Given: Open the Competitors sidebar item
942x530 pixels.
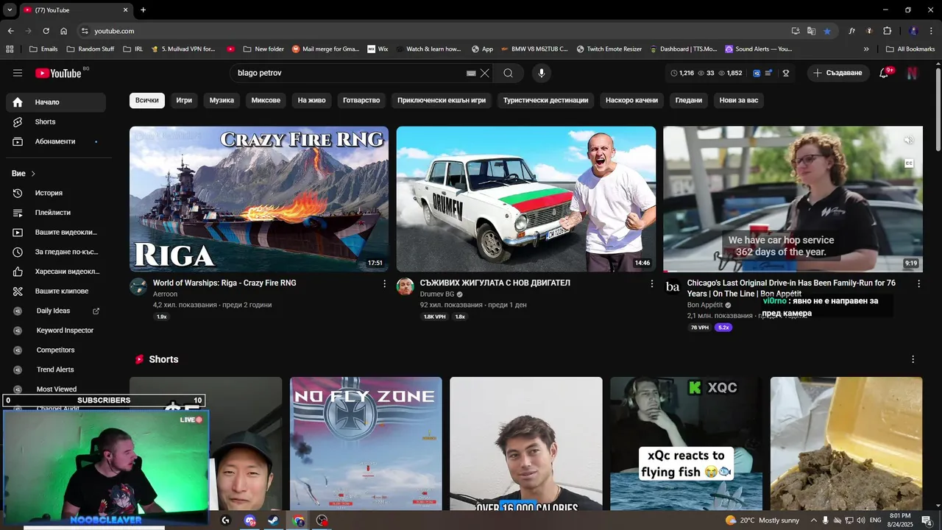Looking at the screenshot, I should (56, 350).
